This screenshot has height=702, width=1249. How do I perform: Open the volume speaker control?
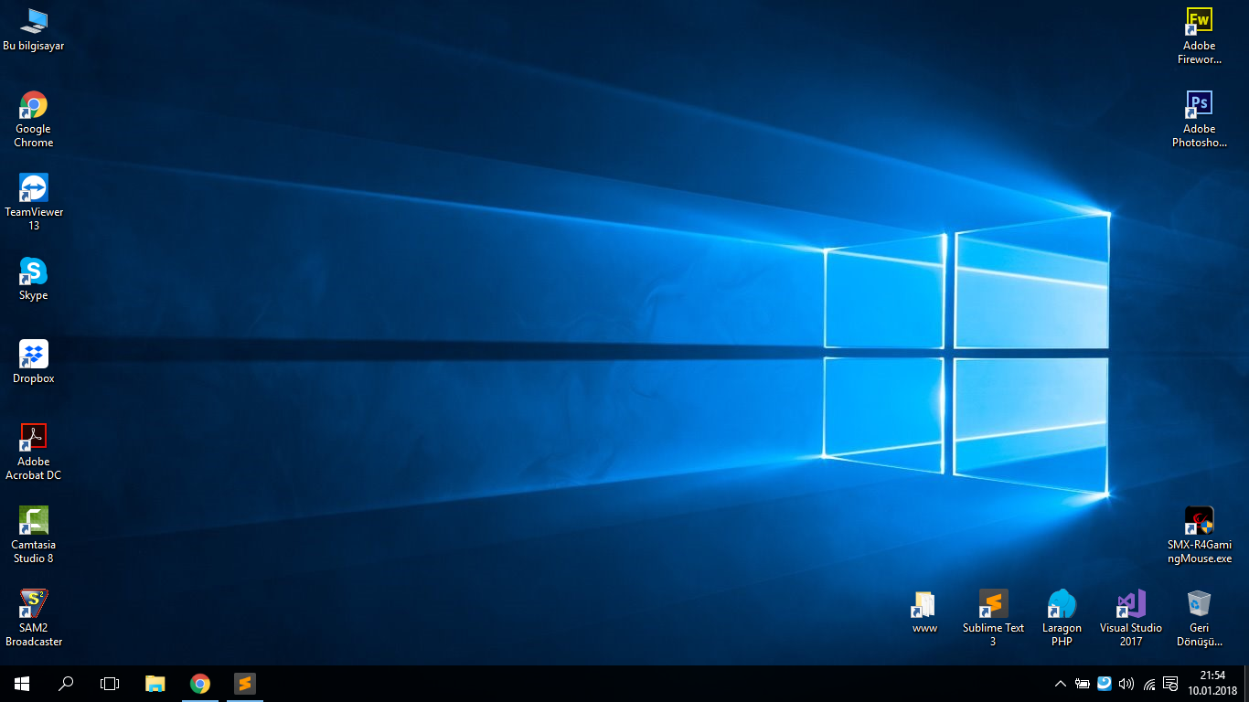[1126, 684]
